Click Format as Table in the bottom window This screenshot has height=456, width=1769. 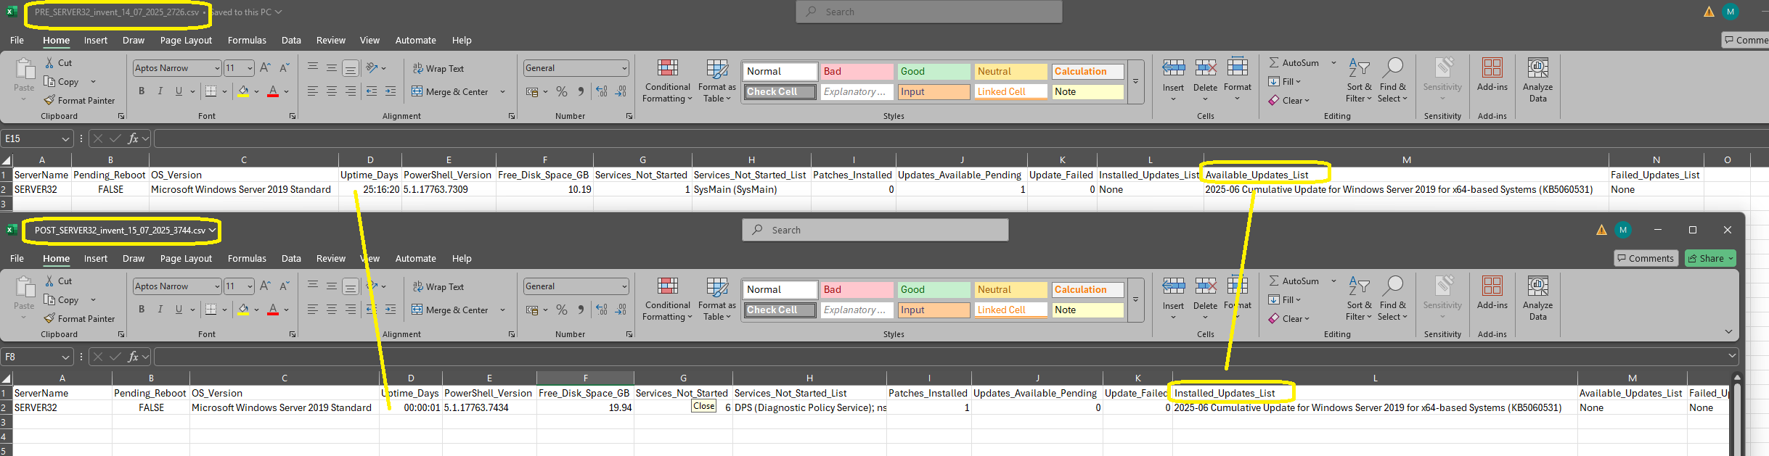tap(716, 299)
